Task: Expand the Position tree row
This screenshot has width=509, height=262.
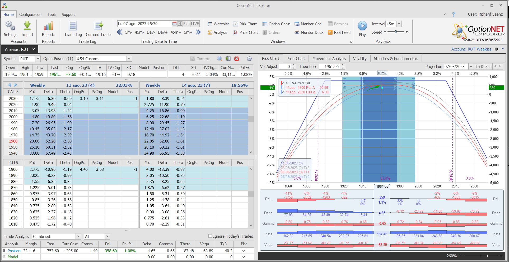Action: click(x=4, y=251)
